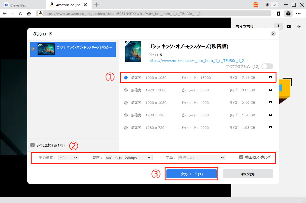306x203 pixels.
Task: Click video icon on 4000 bitrate row
Action: [271, 102]
